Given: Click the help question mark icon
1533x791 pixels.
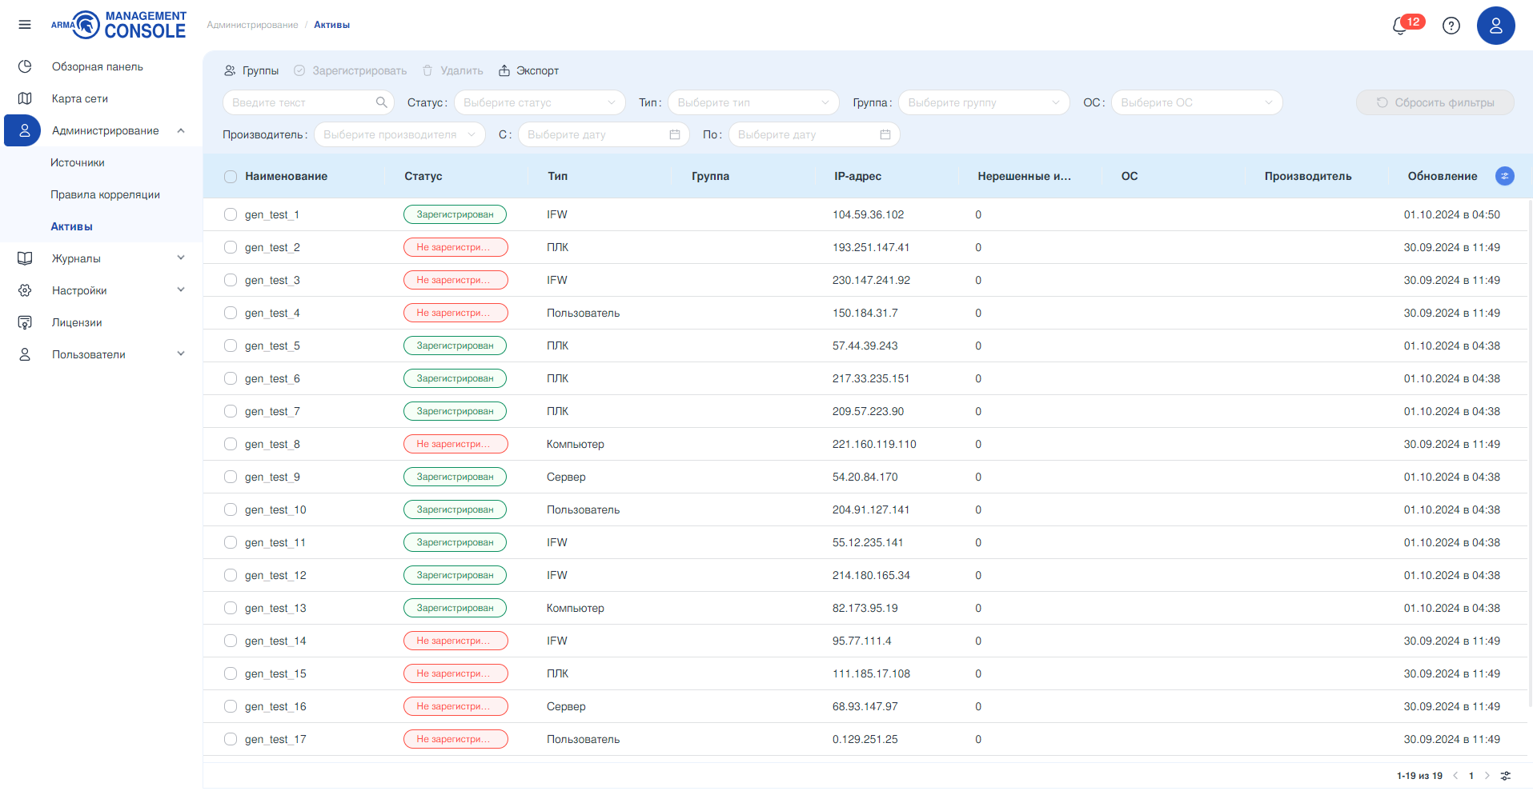Looking at the screenshot, I should (x=1451, y=26).
